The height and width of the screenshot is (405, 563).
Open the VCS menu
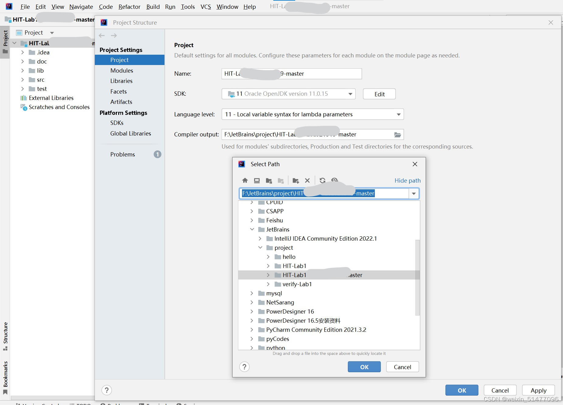pos(206,7)
